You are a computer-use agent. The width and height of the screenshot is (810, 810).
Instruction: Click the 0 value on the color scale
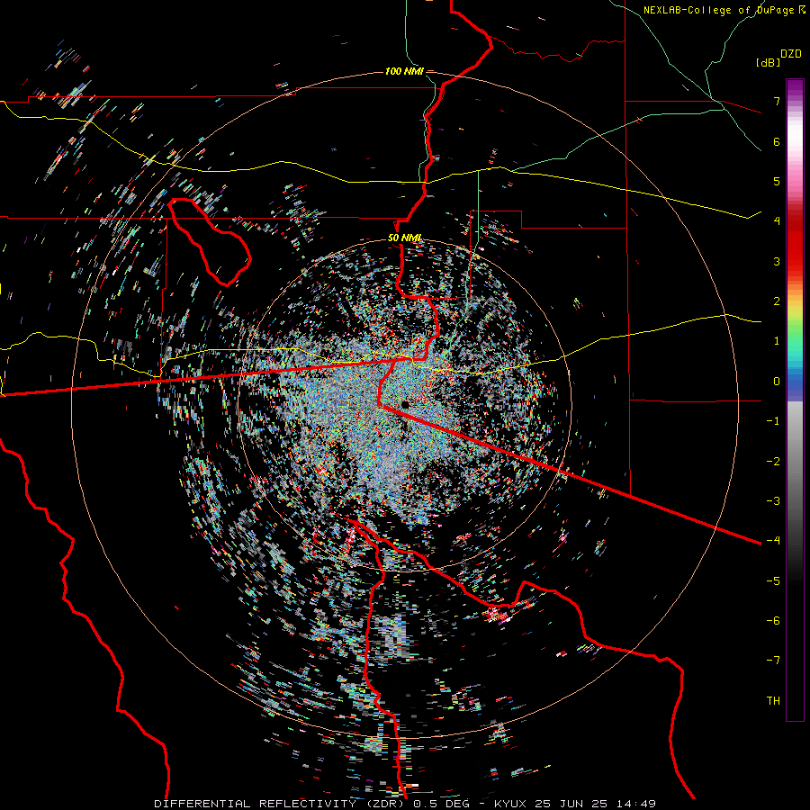pyautogui.click(x=777, y=382)
